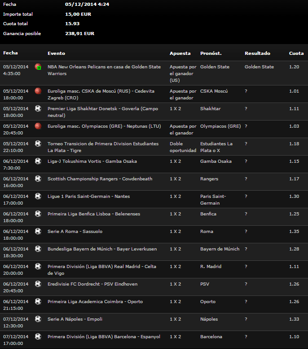
Task: Click Primeira Liga Academica Coimbra - Oporto event
Action: point(95,302)
